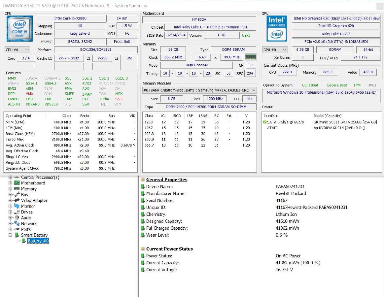Click the Intel Core i5-7200U name field
The height and width of the screenshot is (297, 384).
(71, 18)
